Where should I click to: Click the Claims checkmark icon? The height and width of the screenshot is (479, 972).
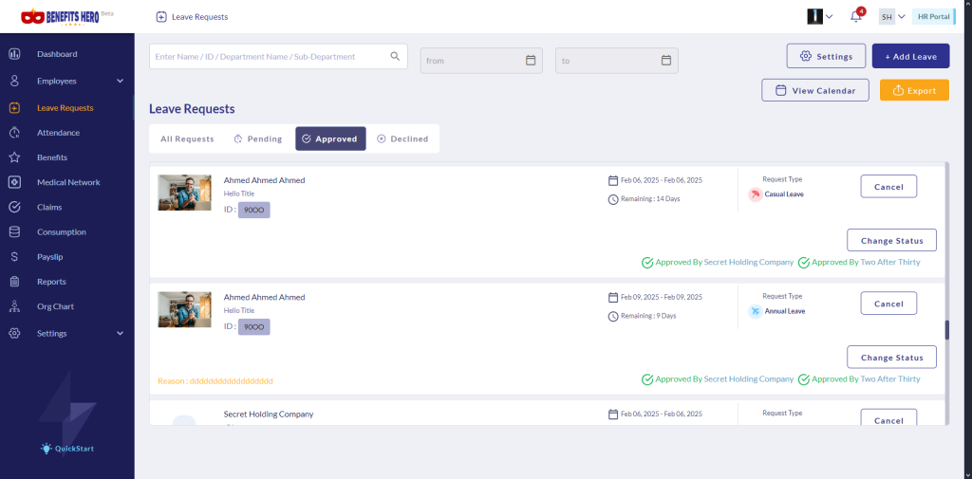click(15, 207)
